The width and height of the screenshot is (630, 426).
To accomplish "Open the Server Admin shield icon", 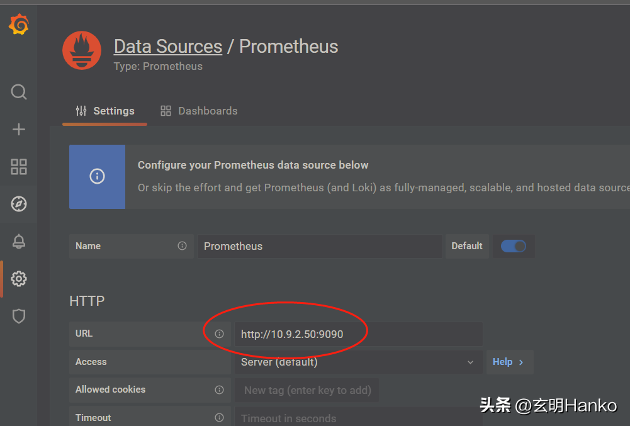I will pos(19,317).
